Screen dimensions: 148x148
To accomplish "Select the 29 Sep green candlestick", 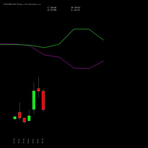I will [x=29, y=118].
